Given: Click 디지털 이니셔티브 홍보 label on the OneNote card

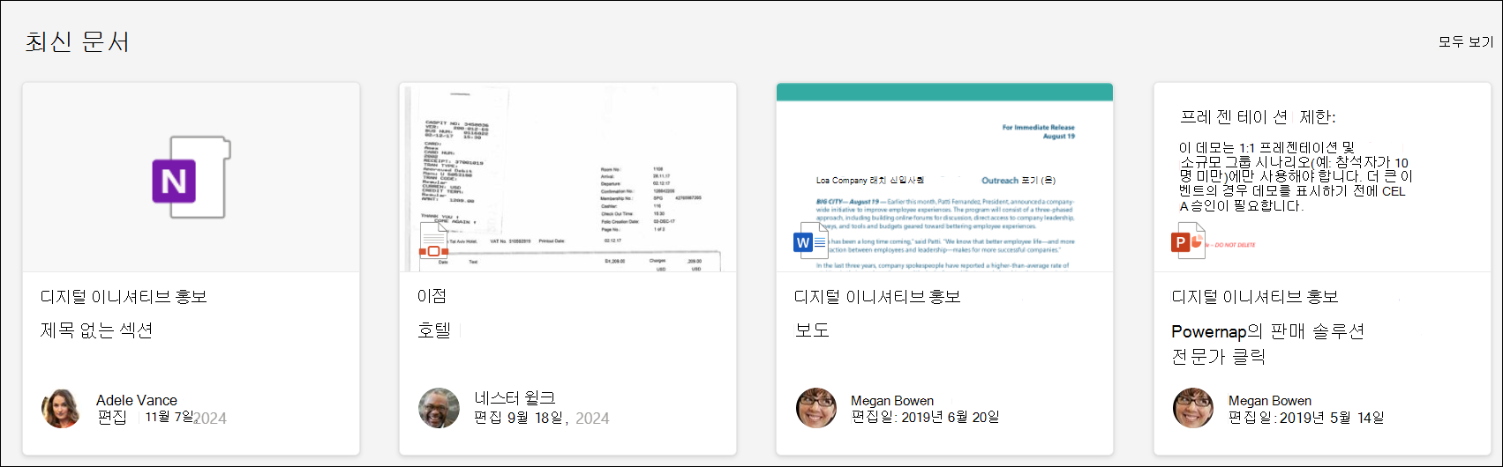Looking at the screenshot, I should coord(124,297).
